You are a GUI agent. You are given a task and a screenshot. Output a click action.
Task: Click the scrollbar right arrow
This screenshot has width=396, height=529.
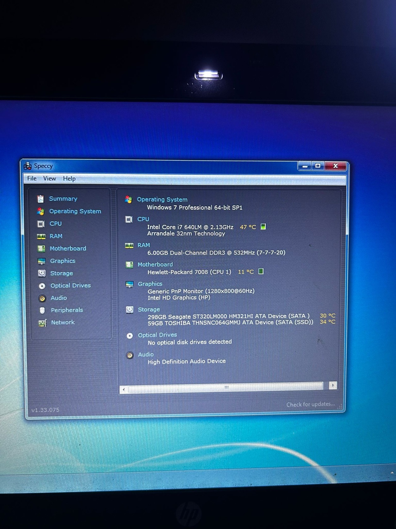(x=333, y=385)
